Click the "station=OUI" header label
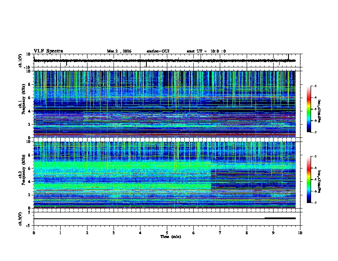 (158, 51)
